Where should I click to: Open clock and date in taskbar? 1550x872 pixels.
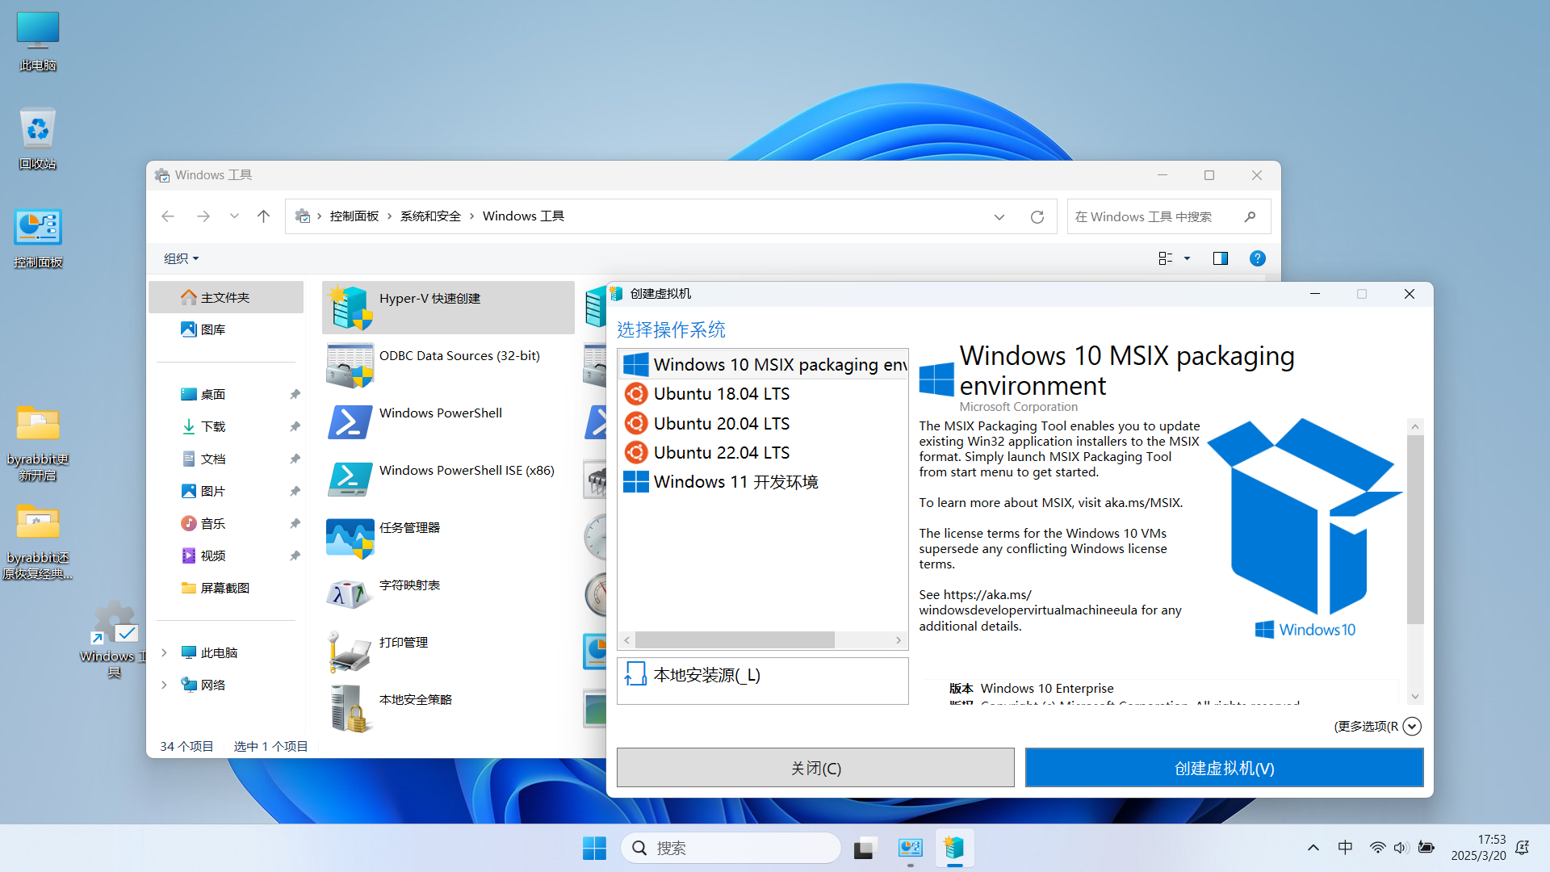tap(1478, 848)
